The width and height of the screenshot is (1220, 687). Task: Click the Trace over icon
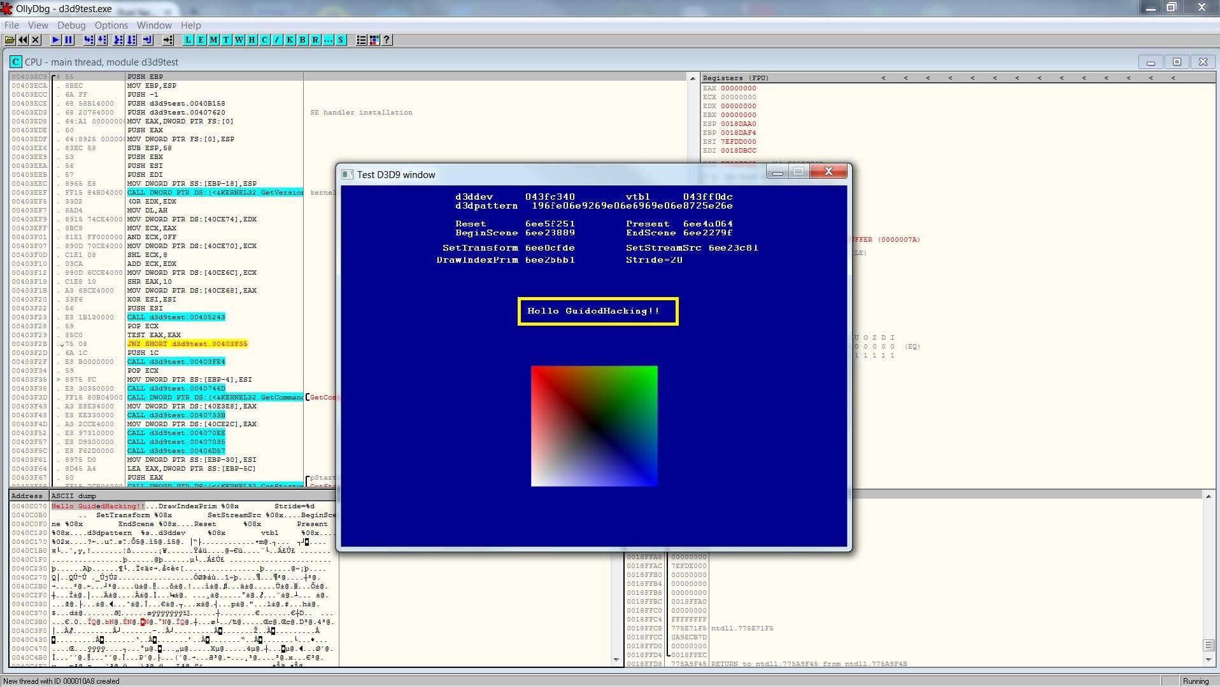click(131, 40)
